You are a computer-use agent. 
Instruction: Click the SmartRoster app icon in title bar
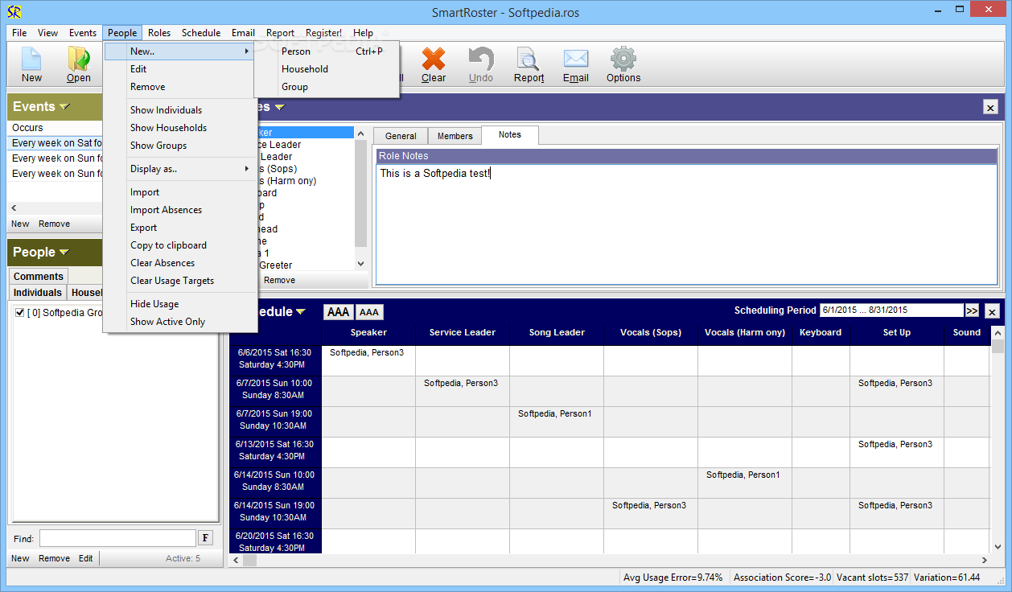click(14, 12)
